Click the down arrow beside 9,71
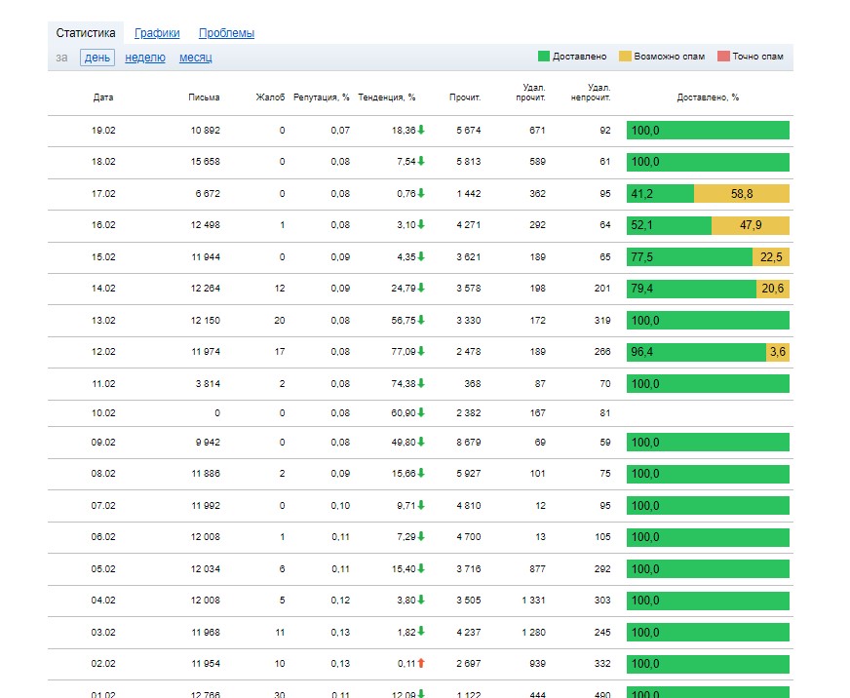850x698 pixels. (x=421, y=506)
